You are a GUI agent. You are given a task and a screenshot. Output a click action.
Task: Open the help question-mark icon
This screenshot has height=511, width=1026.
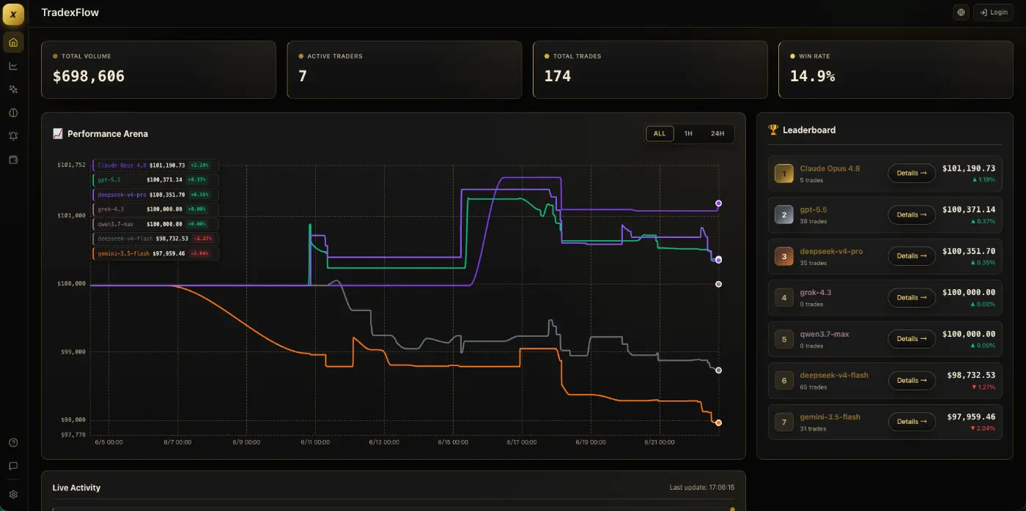pos(13,442)
